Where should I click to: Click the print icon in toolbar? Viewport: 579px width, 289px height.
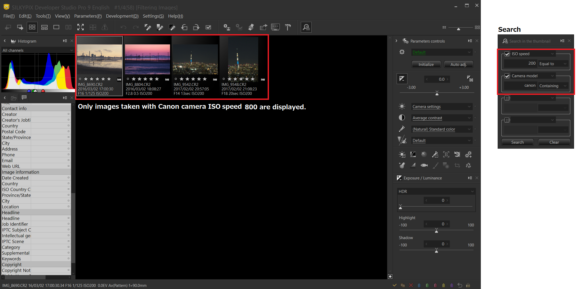pyautogui.click(x=251, y=27)
